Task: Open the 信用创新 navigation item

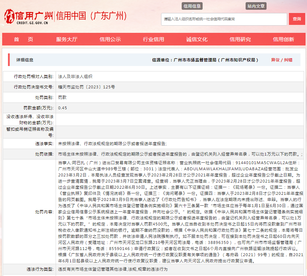Action: point(284,39)
